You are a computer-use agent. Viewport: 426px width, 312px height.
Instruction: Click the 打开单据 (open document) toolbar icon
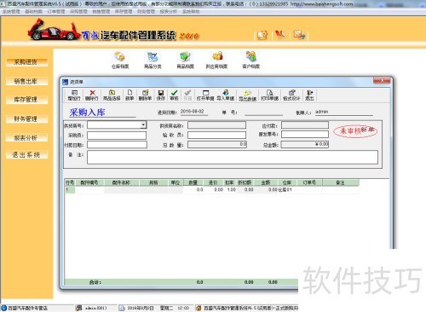pos(205,95)
